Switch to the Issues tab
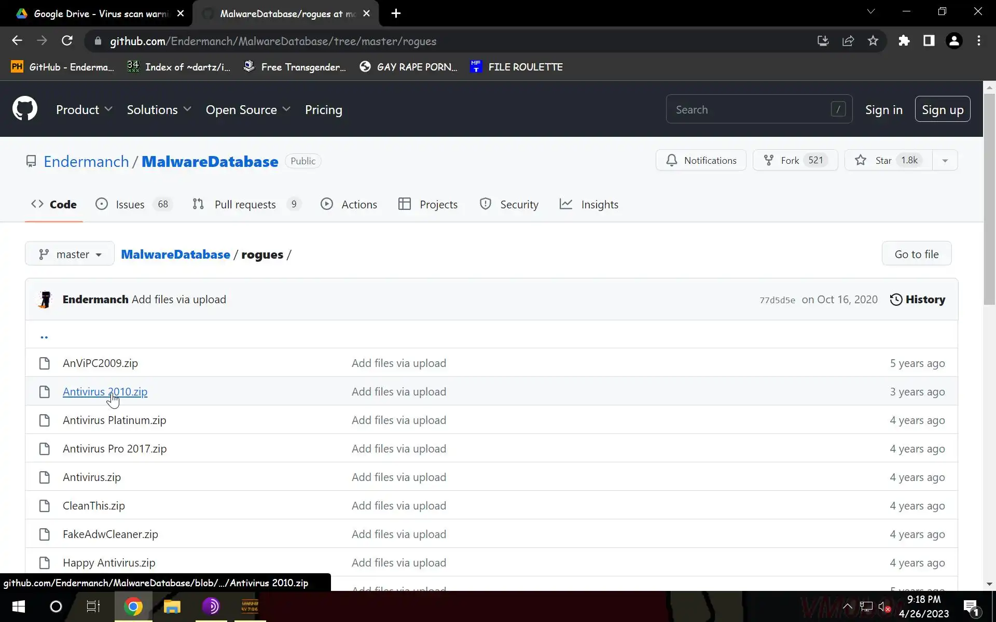 coord(130,204)
